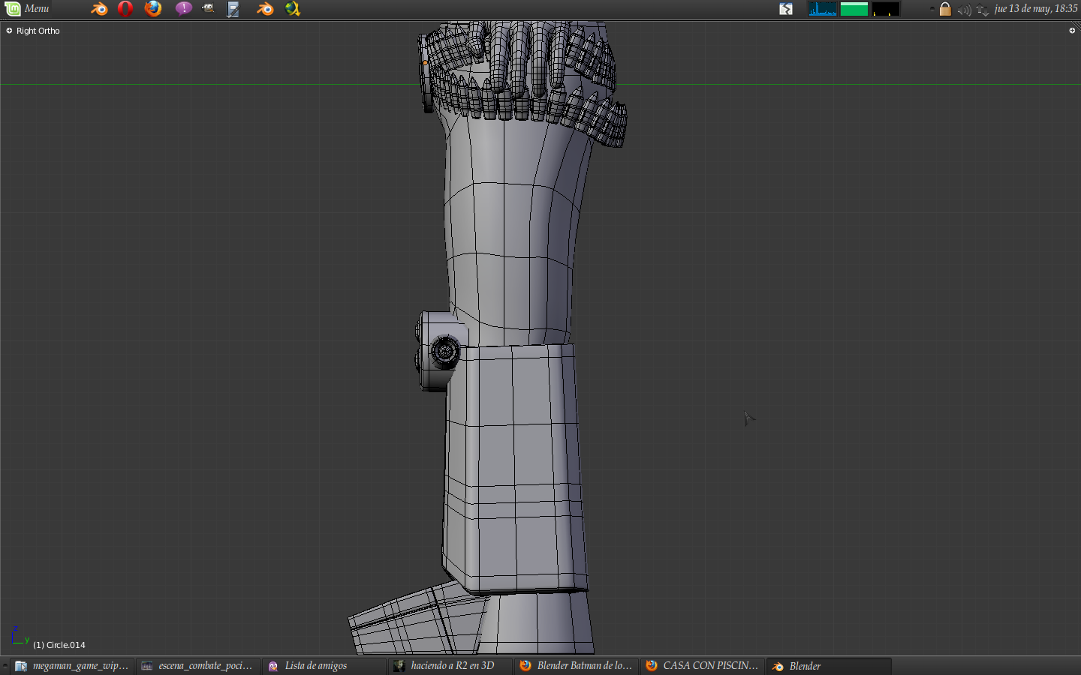The height and width of the screenshot is (675, 1081).
Task: Select the Blender window button in taskbar
Action: coord(829,666)
